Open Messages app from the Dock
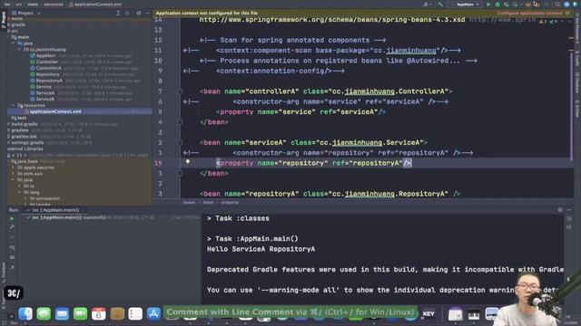 44,314
